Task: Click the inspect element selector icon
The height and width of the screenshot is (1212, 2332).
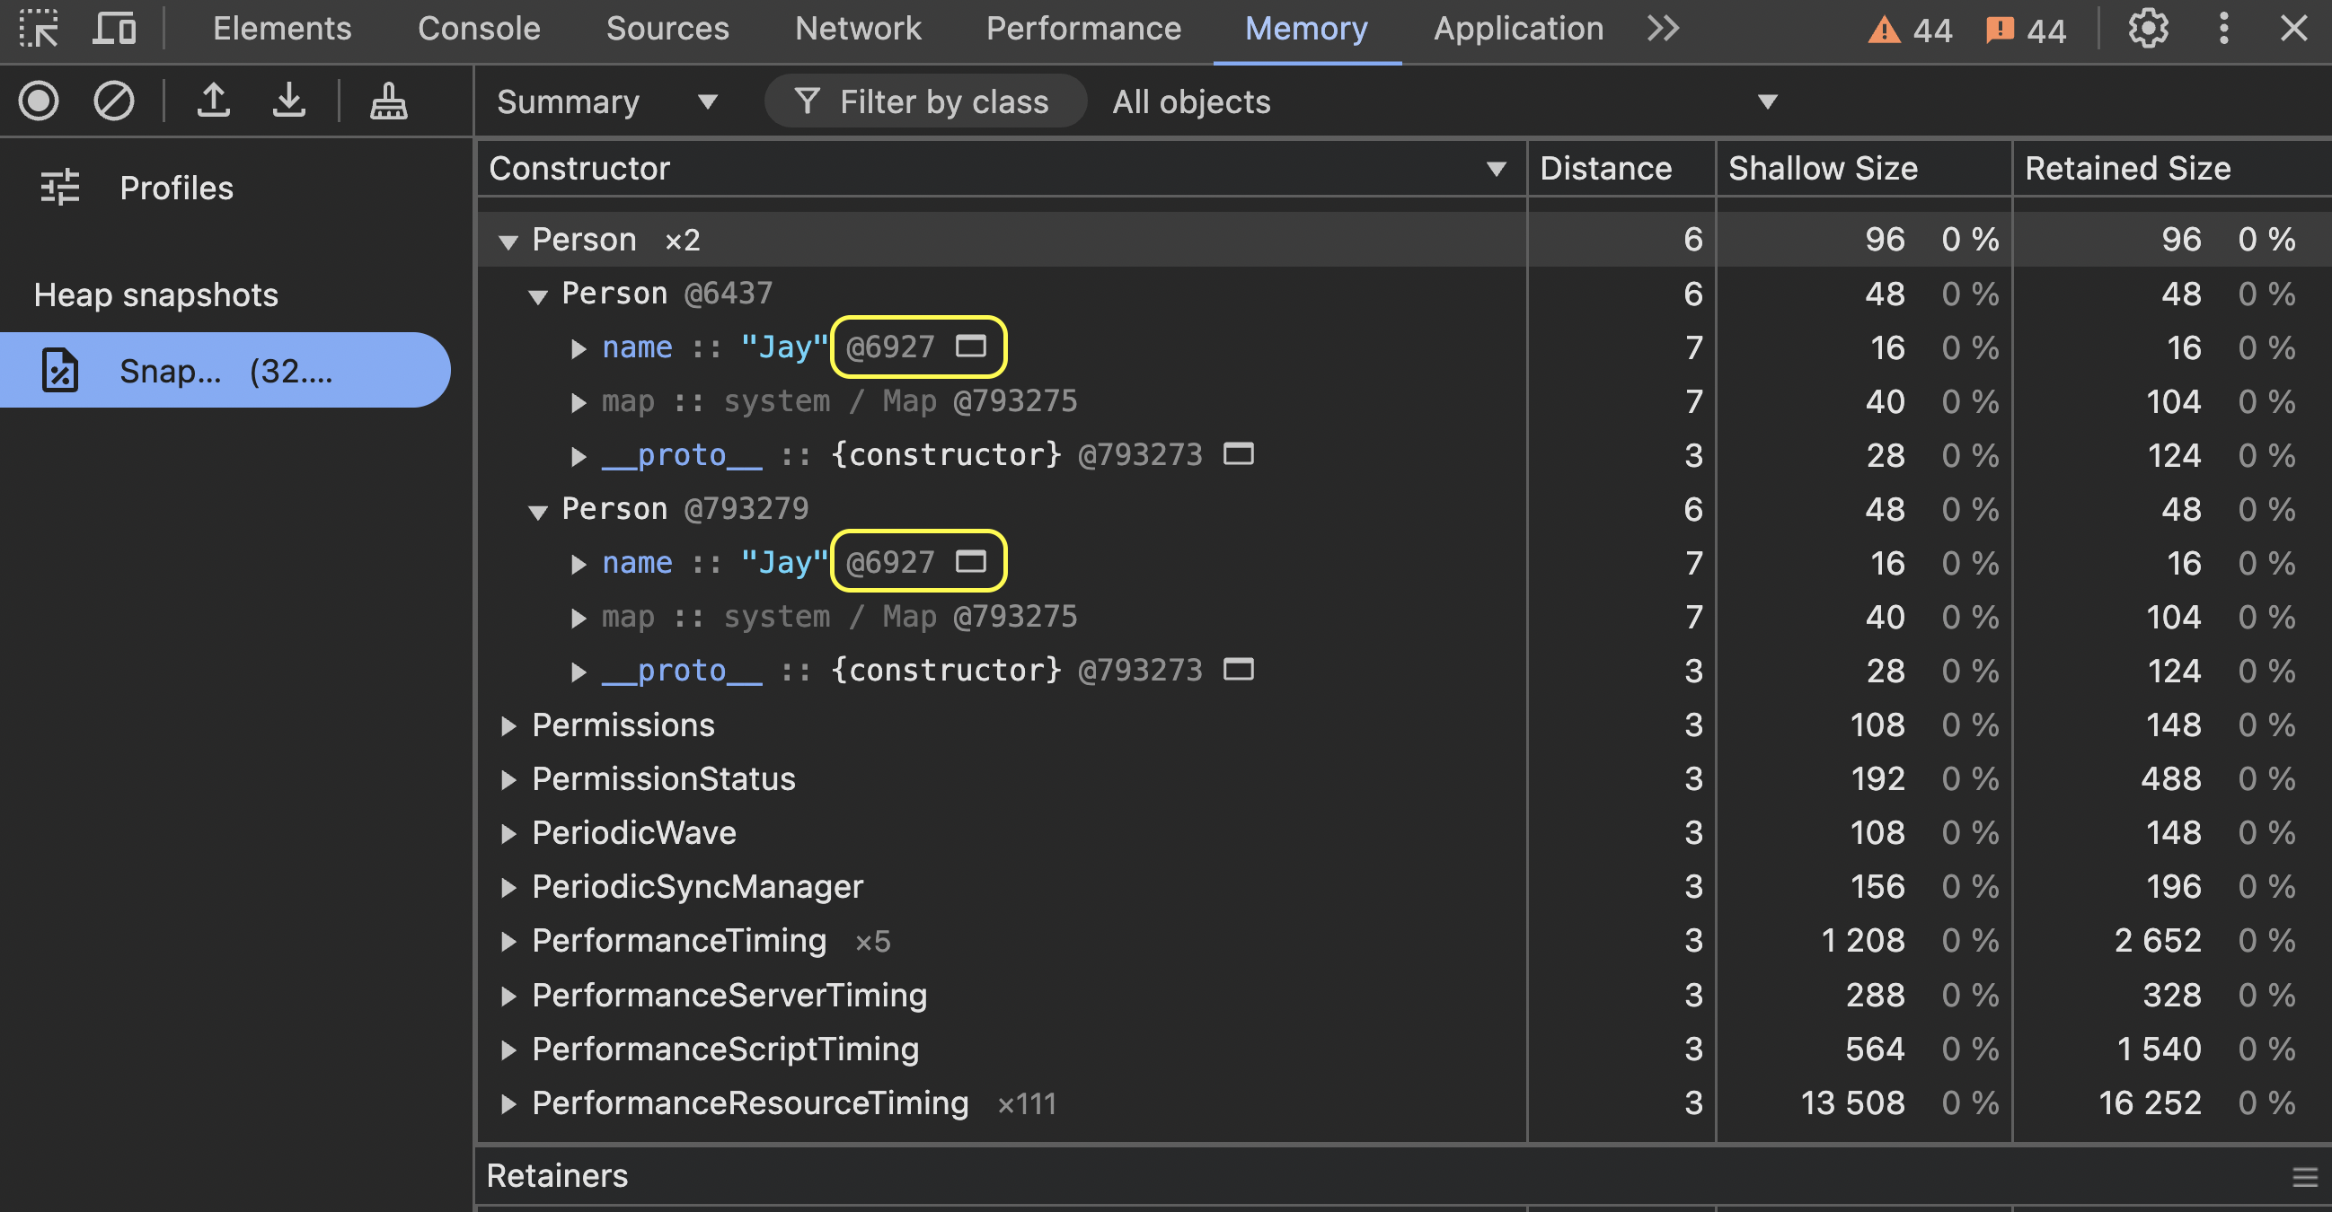Action: [39, 28]
